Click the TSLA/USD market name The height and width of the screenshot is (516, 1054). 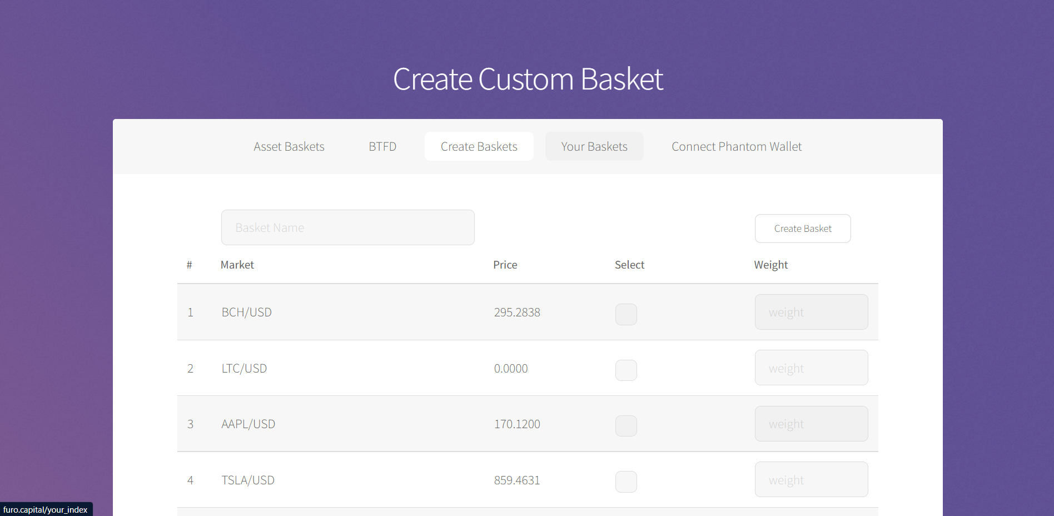point(248,480)
